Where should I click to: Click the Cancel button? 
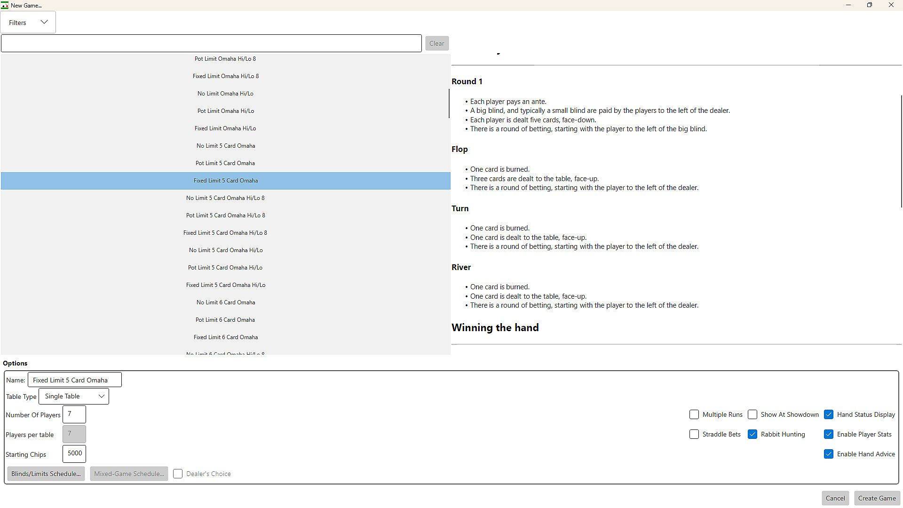point(835,498)
